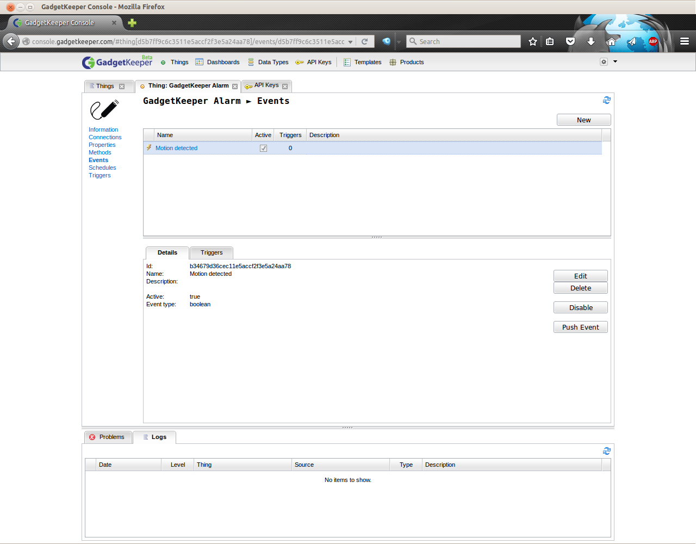Click the New event button
Viewport: 696px width, 544px height.
(584, 120)
